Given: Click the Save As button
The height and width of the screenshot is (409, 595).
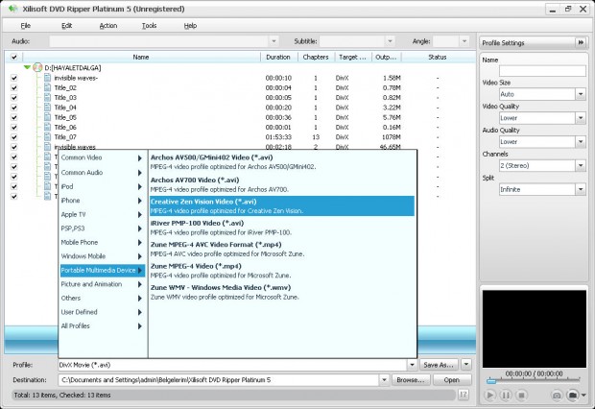Looking at the screenshot, I should pyautogui.click(x=439, y=365).
